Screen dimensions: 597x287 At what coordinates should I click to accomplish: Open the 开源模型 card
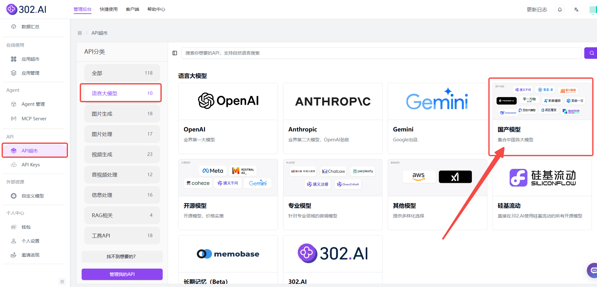[x=228, y=195]
